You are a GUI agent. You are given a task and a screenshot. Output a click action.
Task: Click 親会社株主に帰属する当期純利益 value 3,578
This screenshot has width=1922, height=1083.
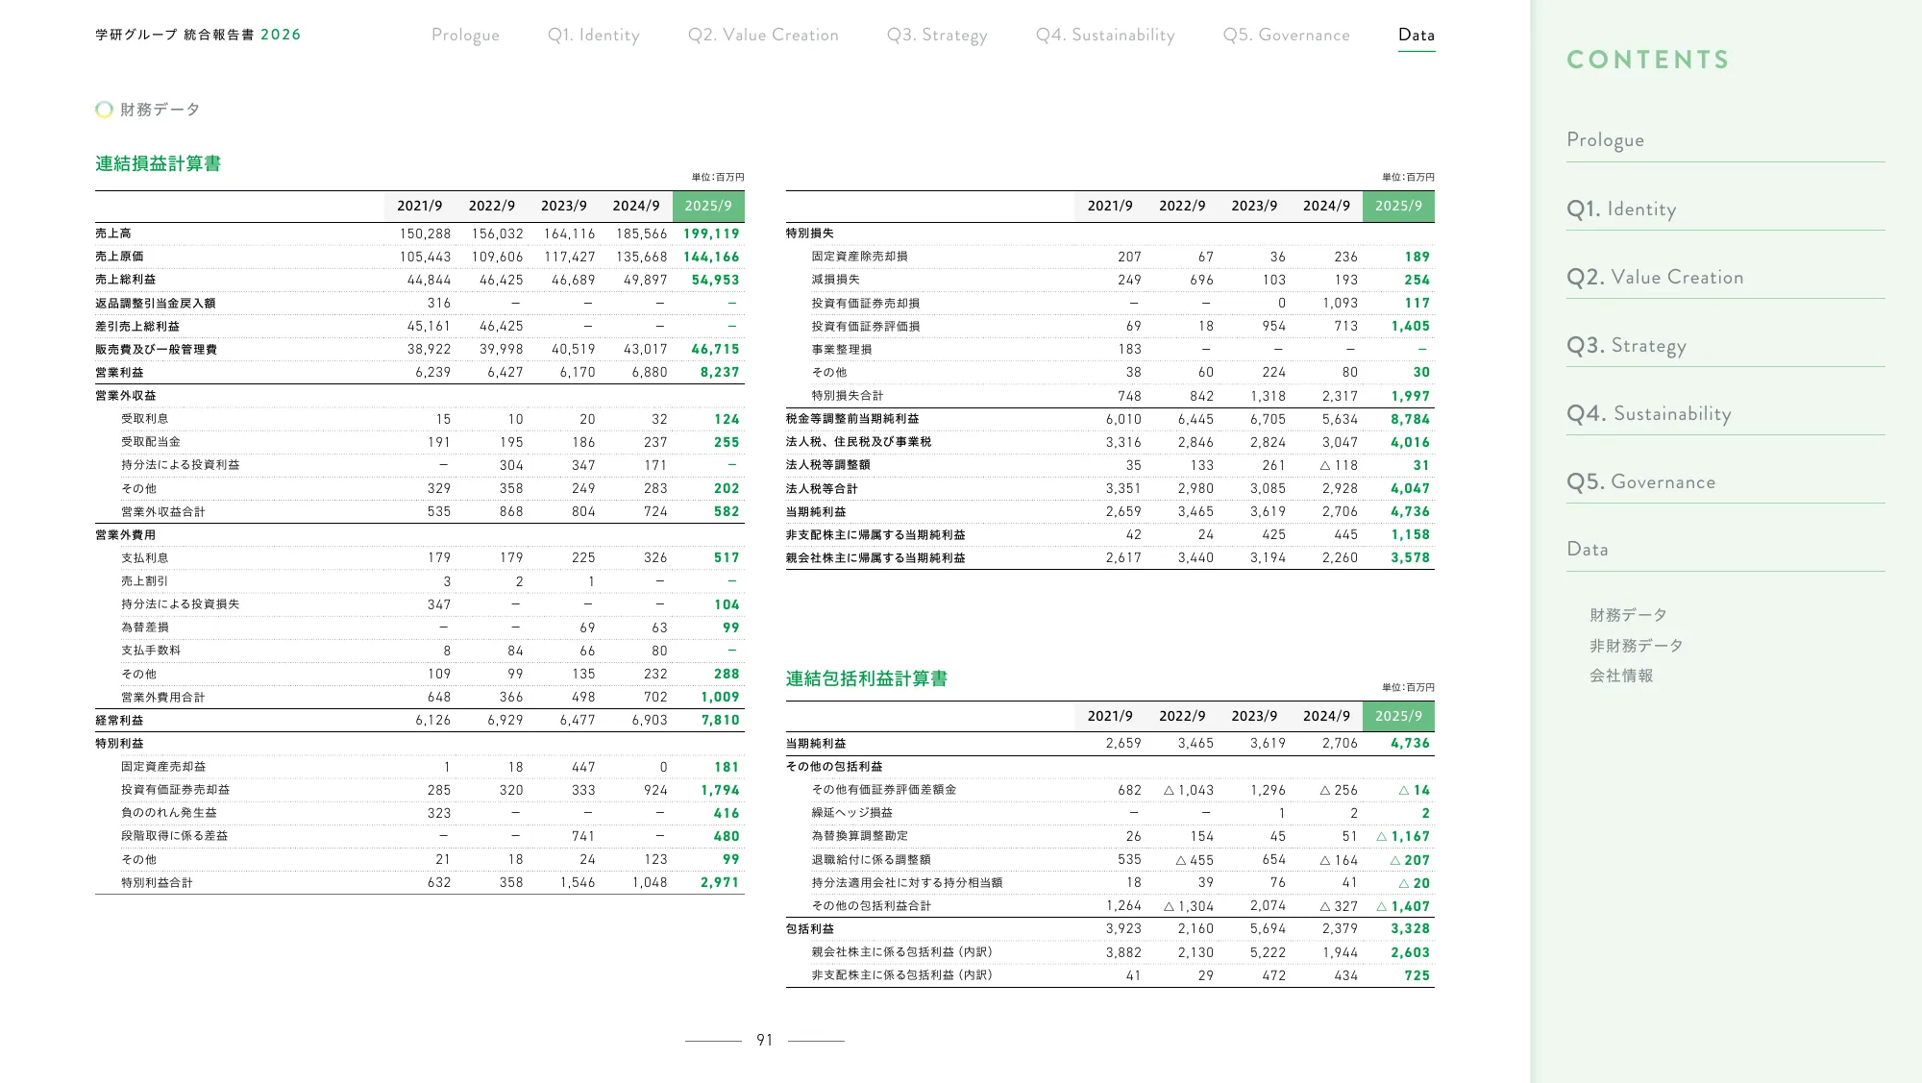(1411, 557)
